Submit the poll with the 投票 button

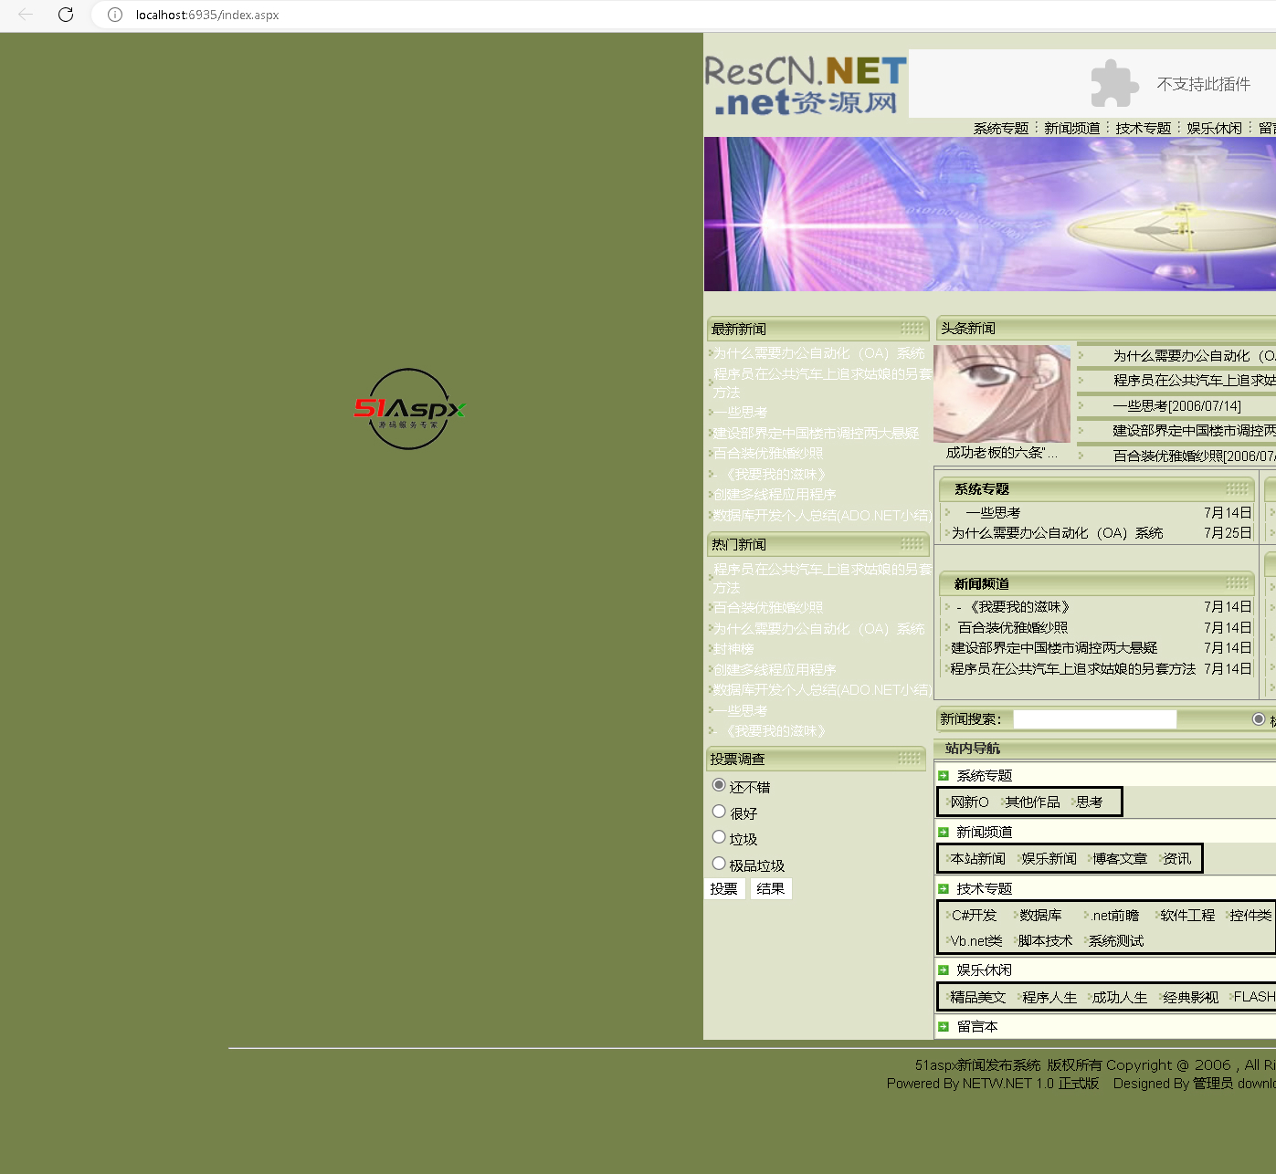coord(724,889)
